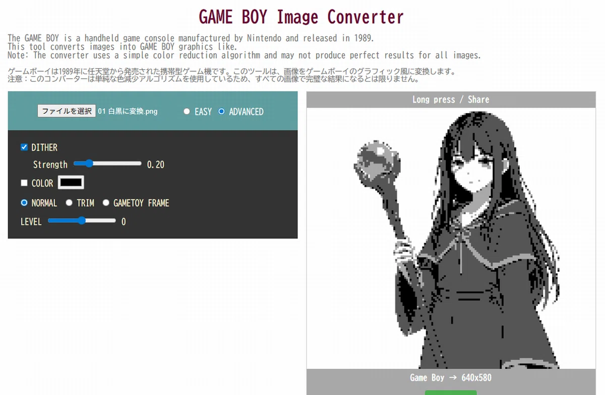
Task: Select the TRIM radio option
Action: 69,203
